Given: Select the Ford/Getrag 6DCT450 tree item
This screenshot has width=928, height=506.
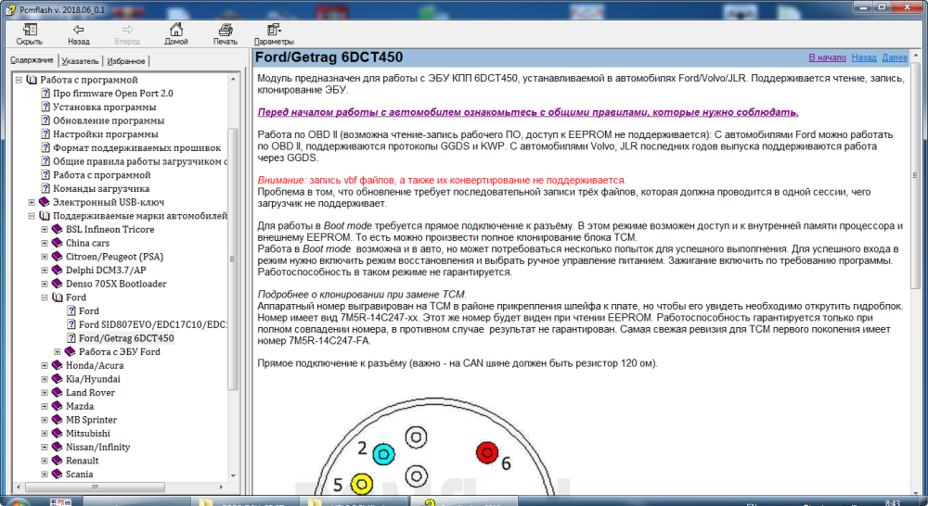Looking at the screenshot, I should tap(126, 338).
